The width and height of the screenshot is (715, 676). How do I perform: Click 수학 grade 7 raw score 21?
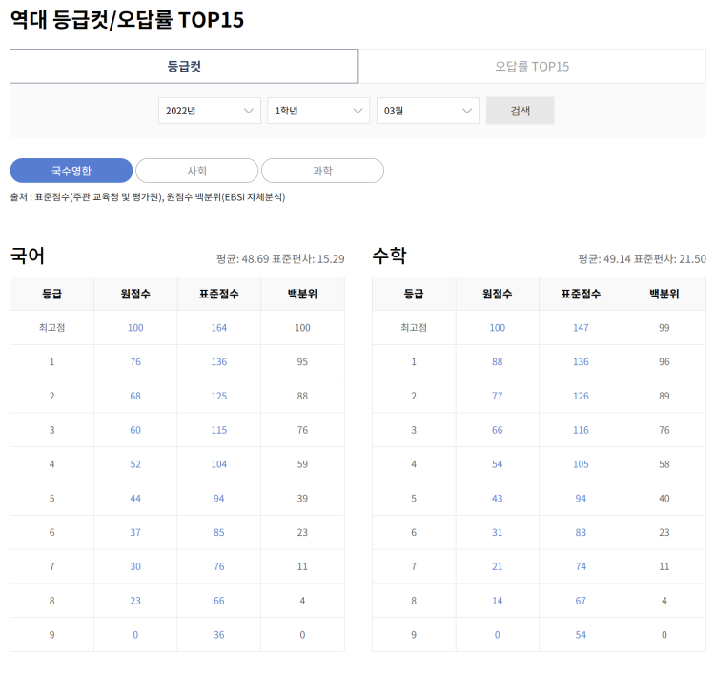click(497, 566)
